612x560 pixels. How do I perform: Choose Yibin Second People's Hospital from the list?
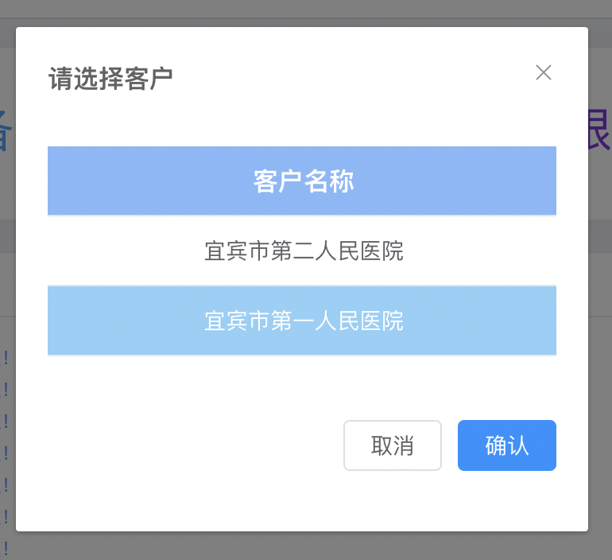pos(304,251)
